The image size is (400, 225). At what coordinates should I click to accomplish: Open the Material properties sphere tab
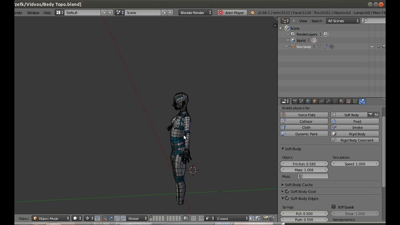(x=341, y=101)
